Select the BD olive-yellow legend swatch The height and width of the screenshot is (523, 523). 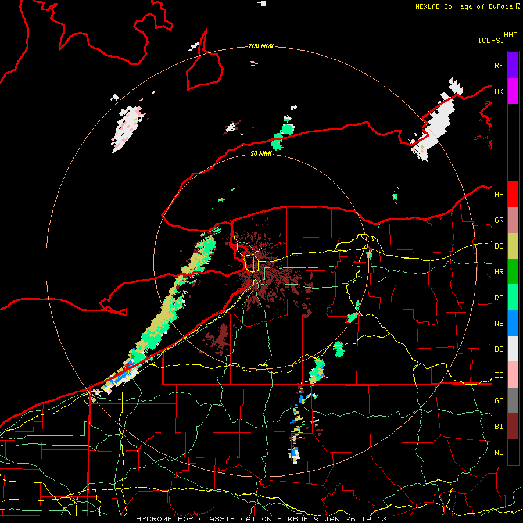coord(513,246)
